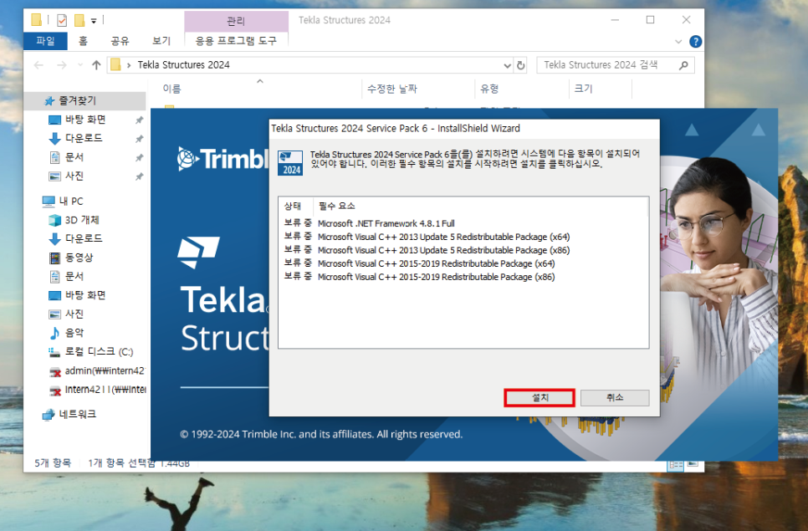Viewport: 808px width, 531px height.
Task: Switch to details view icon in status bar
Action: point(675,465)
